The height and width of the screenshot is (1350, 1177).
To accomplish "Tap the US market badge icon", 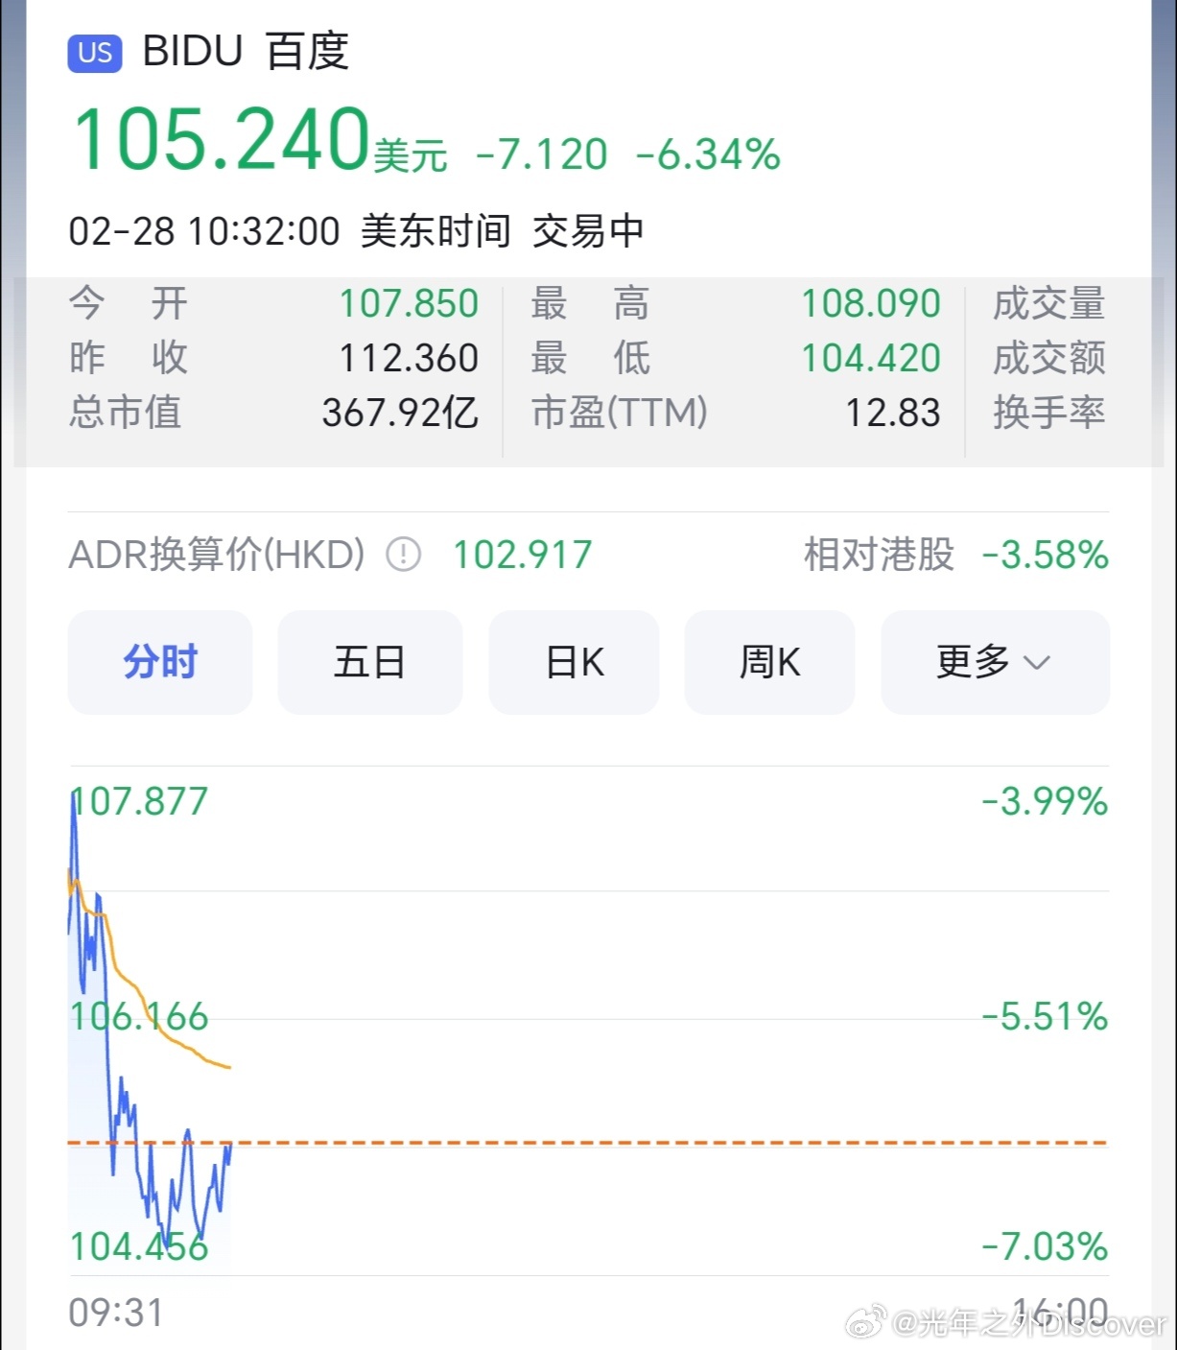I will point(95,53).
